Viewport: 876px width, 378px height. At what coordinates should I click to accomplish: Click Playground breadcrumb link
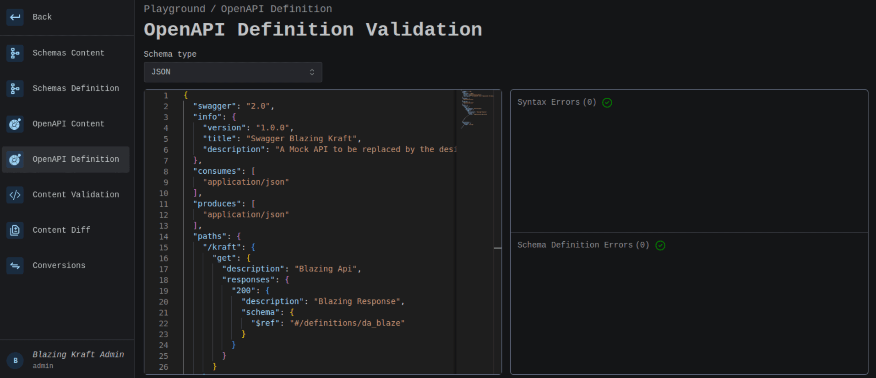coord(174,9)
